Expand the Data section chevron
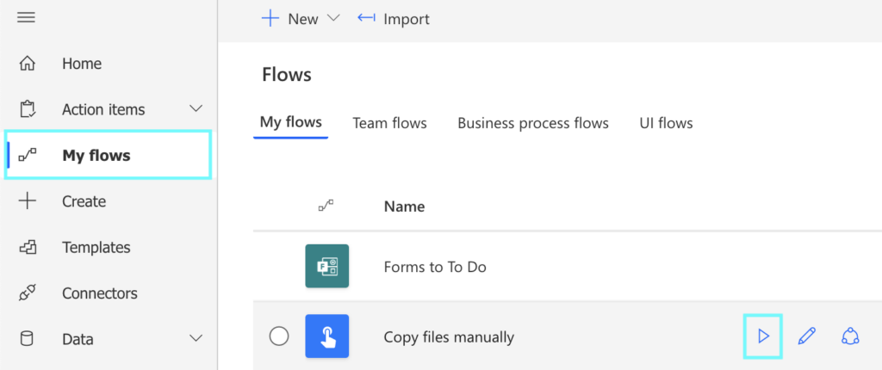882x370 pixels. (x=196, y=338)
